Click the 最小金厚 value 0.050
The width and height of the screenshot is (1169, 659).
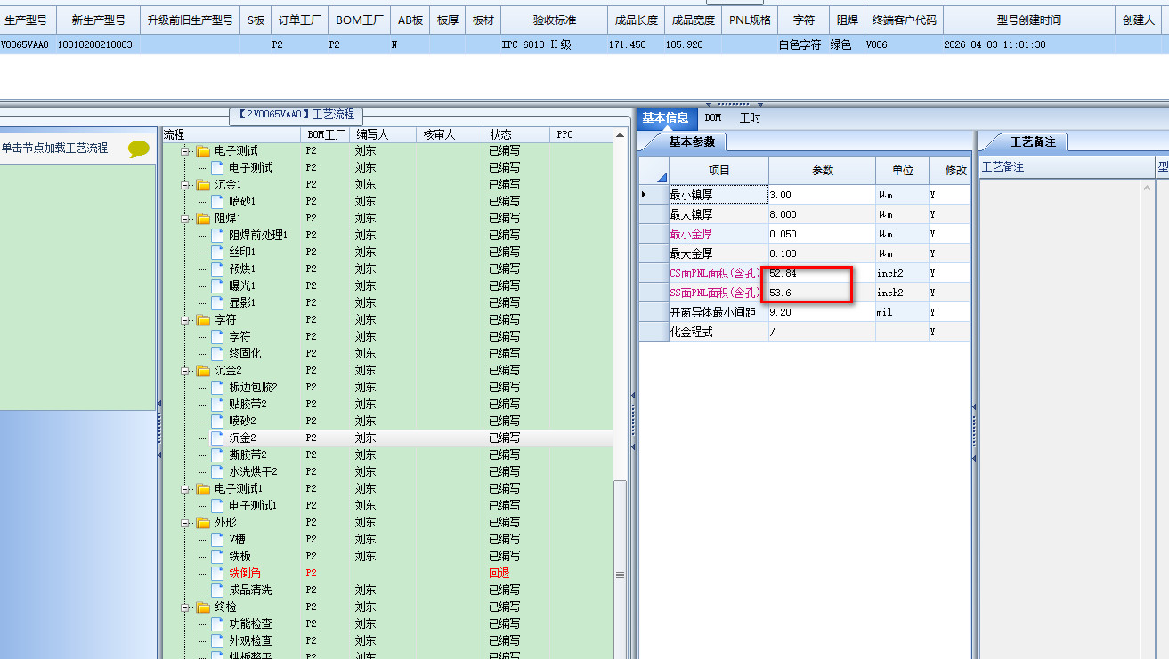click(x=822, y=234)
